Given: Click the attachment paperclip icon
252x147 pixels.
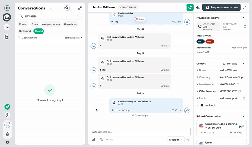Looking at the screenshot, I should coord(94,140).
